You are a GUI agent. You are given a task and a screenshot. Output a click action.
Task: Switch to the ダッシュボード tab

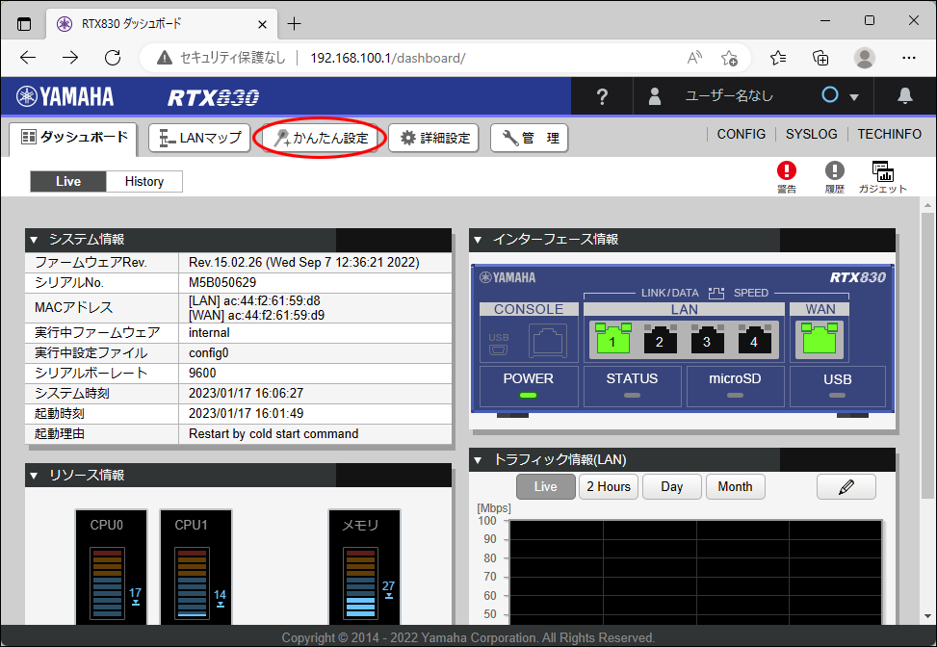click(74, 138)
